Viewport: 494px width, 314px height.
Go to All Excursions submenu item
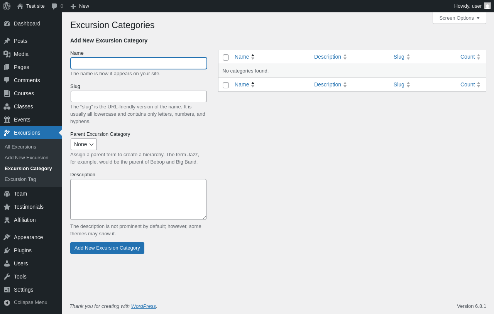tap(20, 147)
